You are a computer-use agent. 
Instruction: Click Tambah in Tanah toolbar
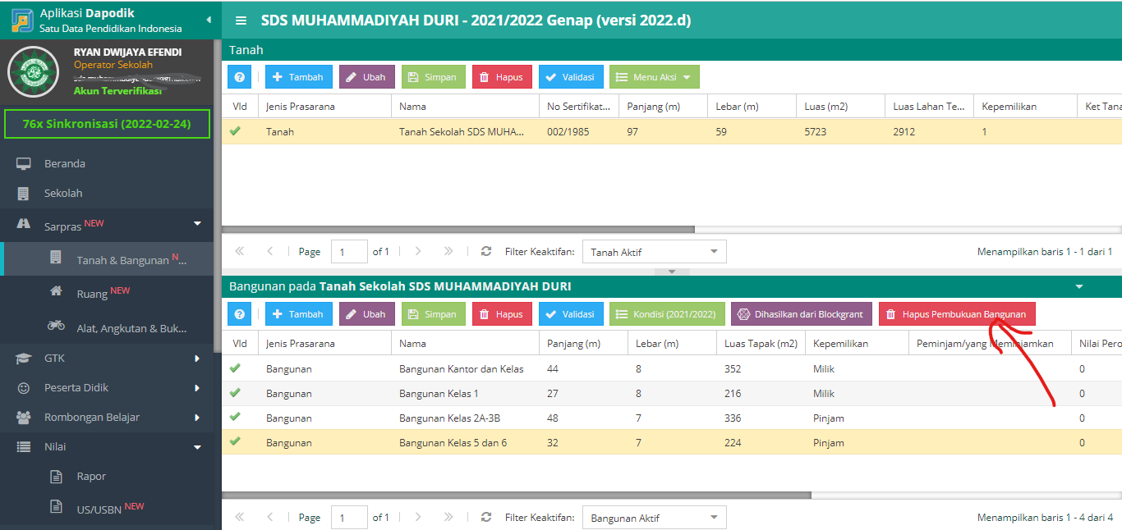pyautogui.click(x=299, y=77)
